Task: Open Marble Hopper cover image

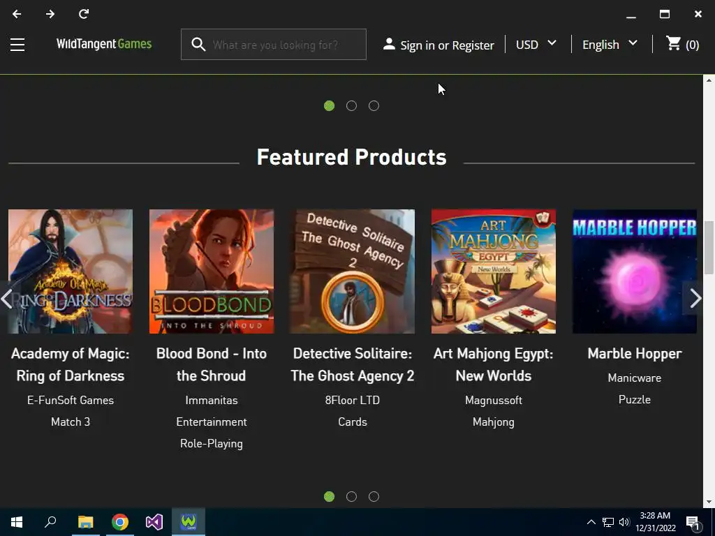Action: click(x=634, y=271)
